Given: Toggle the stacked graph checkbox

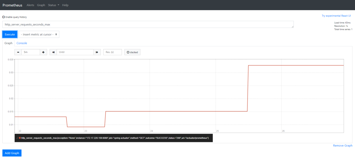Looking at the screenshot, I should [x=128, y=52].
